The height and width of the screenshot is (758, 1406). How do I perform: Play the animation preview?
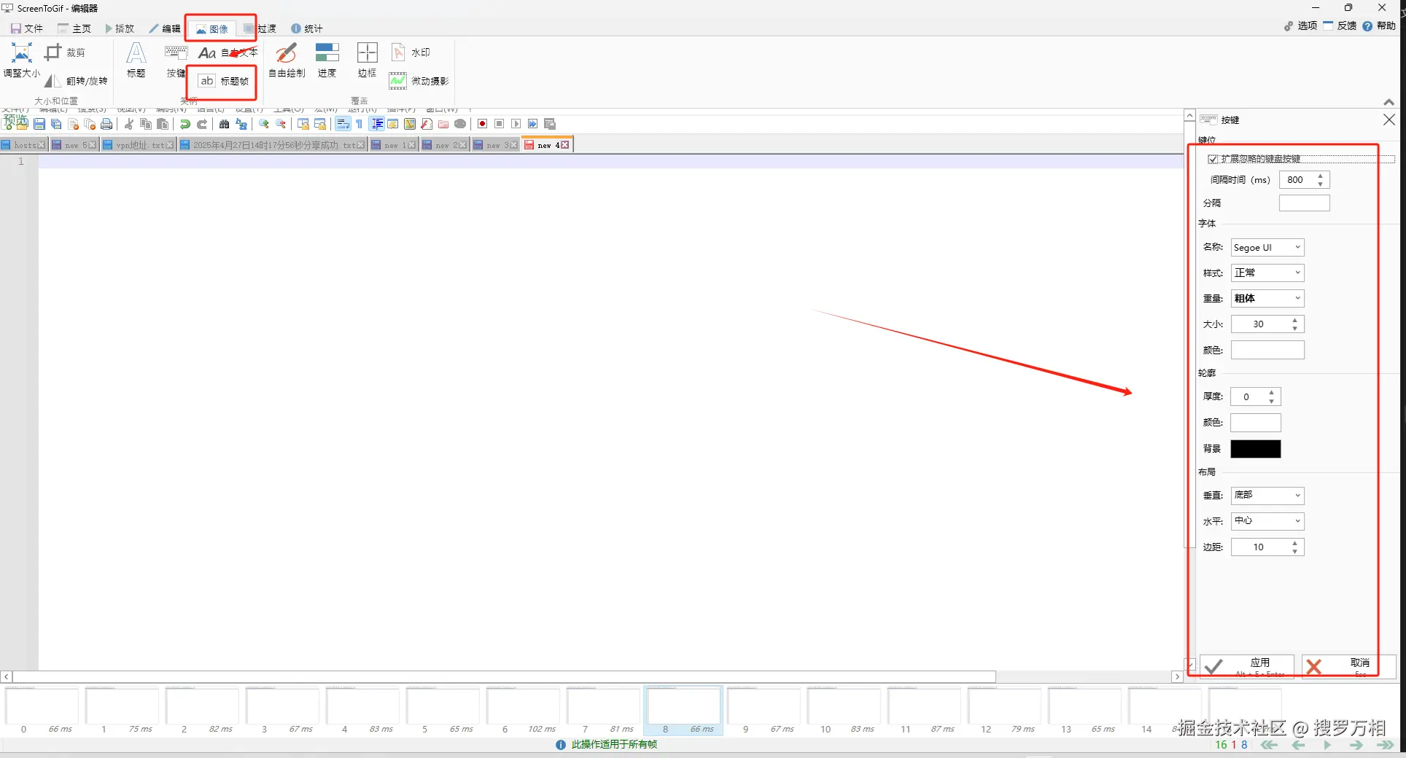1327,745
